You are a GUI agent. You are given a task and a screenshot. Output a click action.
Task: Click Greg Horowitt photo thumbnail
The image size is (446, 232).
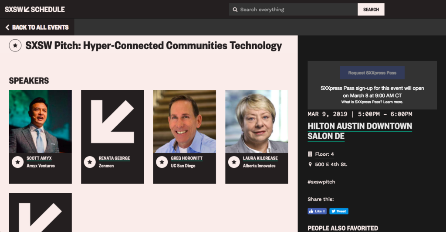pyautogui.click(x=185, y=122)
